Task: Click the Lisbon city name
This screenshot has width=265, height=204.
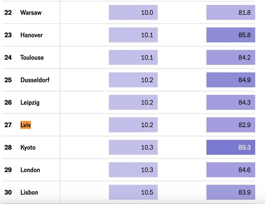Action: [x=29, y=193]
